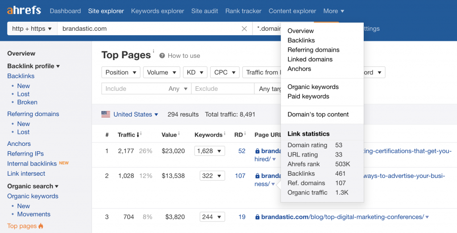
Task: Open Overview in the left sidebar
Action: click(x=21, y=53)
